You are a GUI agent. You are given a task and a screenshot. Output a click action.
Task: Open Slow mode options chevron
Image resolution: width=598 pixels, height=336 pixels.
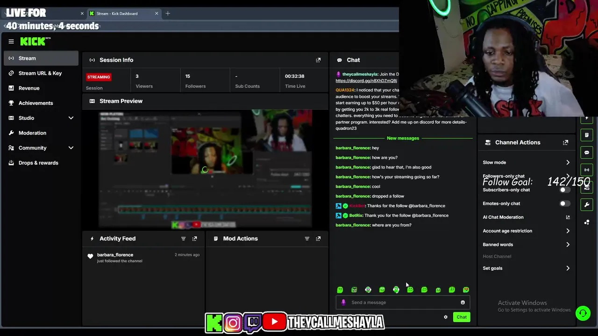[x=568, y=162]
